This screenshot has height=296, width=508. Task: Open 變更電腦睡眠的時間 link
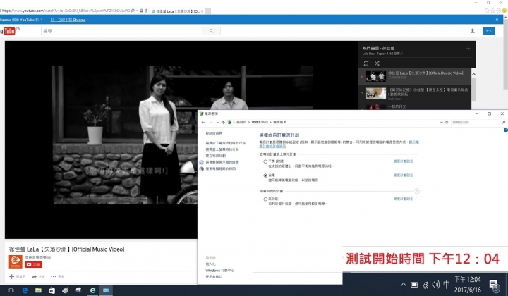(221, 168)
